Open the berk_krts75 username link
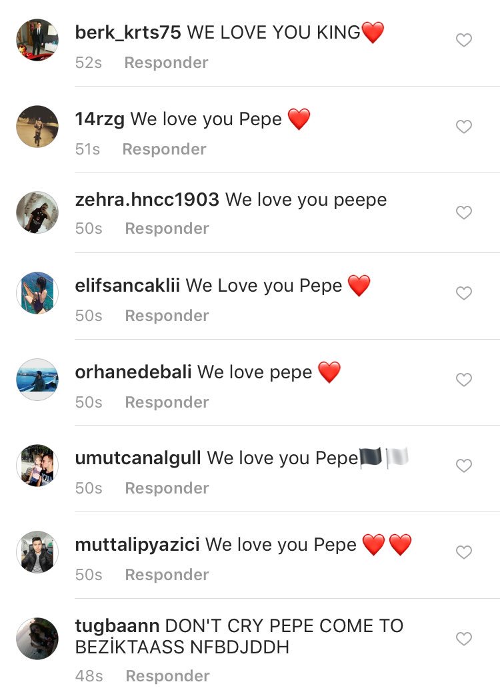This screenshot has width=500, height=694. click(128, 32)
